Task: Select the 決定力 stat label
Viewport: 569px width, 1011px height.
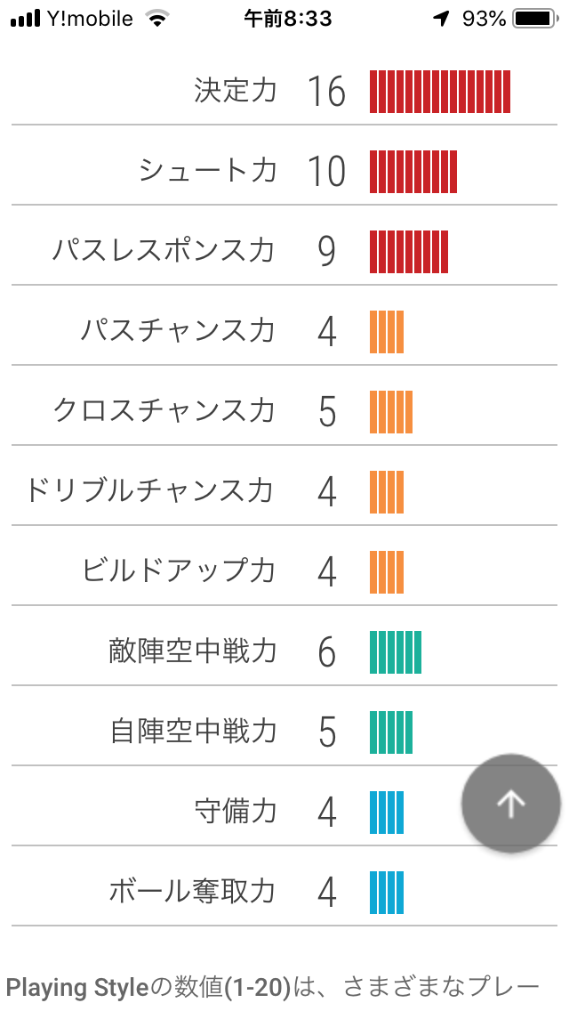Action: coord(236,91)
